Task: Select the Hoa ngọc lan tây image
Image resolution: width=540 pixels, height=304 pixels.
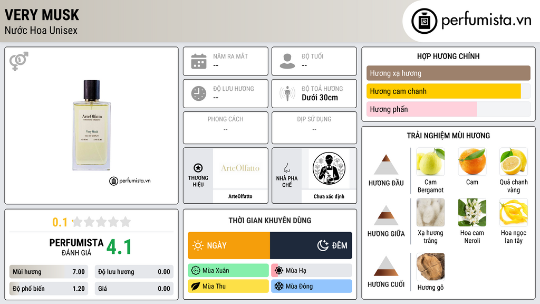Action: [x=514, y=212]
